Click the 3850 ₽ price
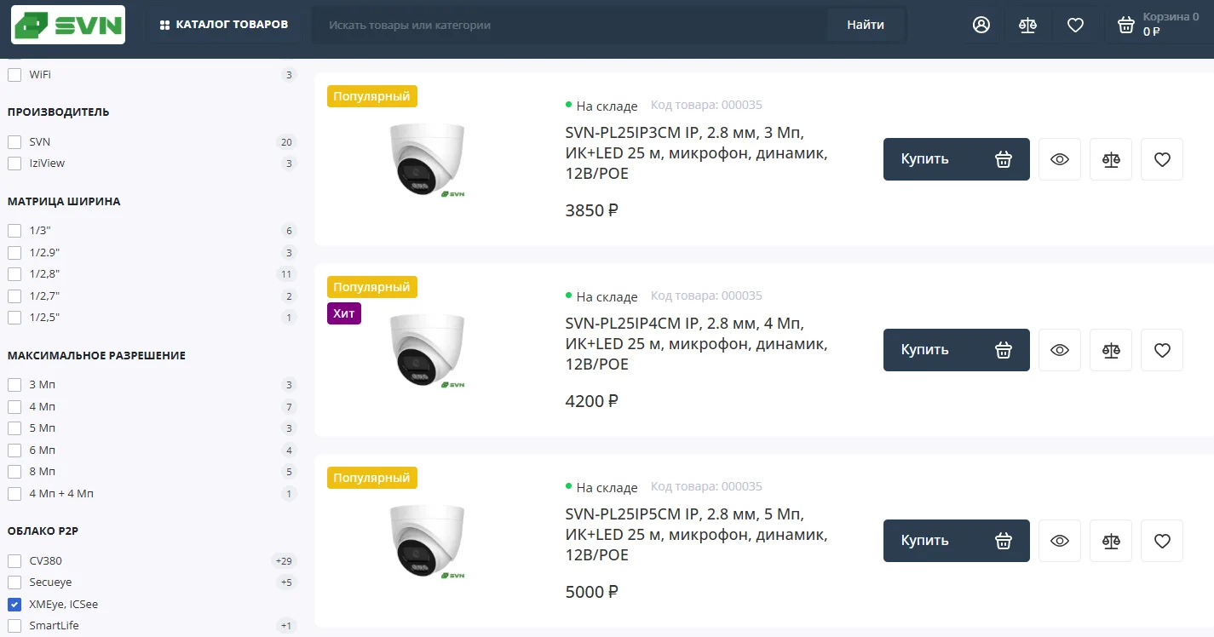The width and height of the screenshot is (1214, 637). pos(592,210)
